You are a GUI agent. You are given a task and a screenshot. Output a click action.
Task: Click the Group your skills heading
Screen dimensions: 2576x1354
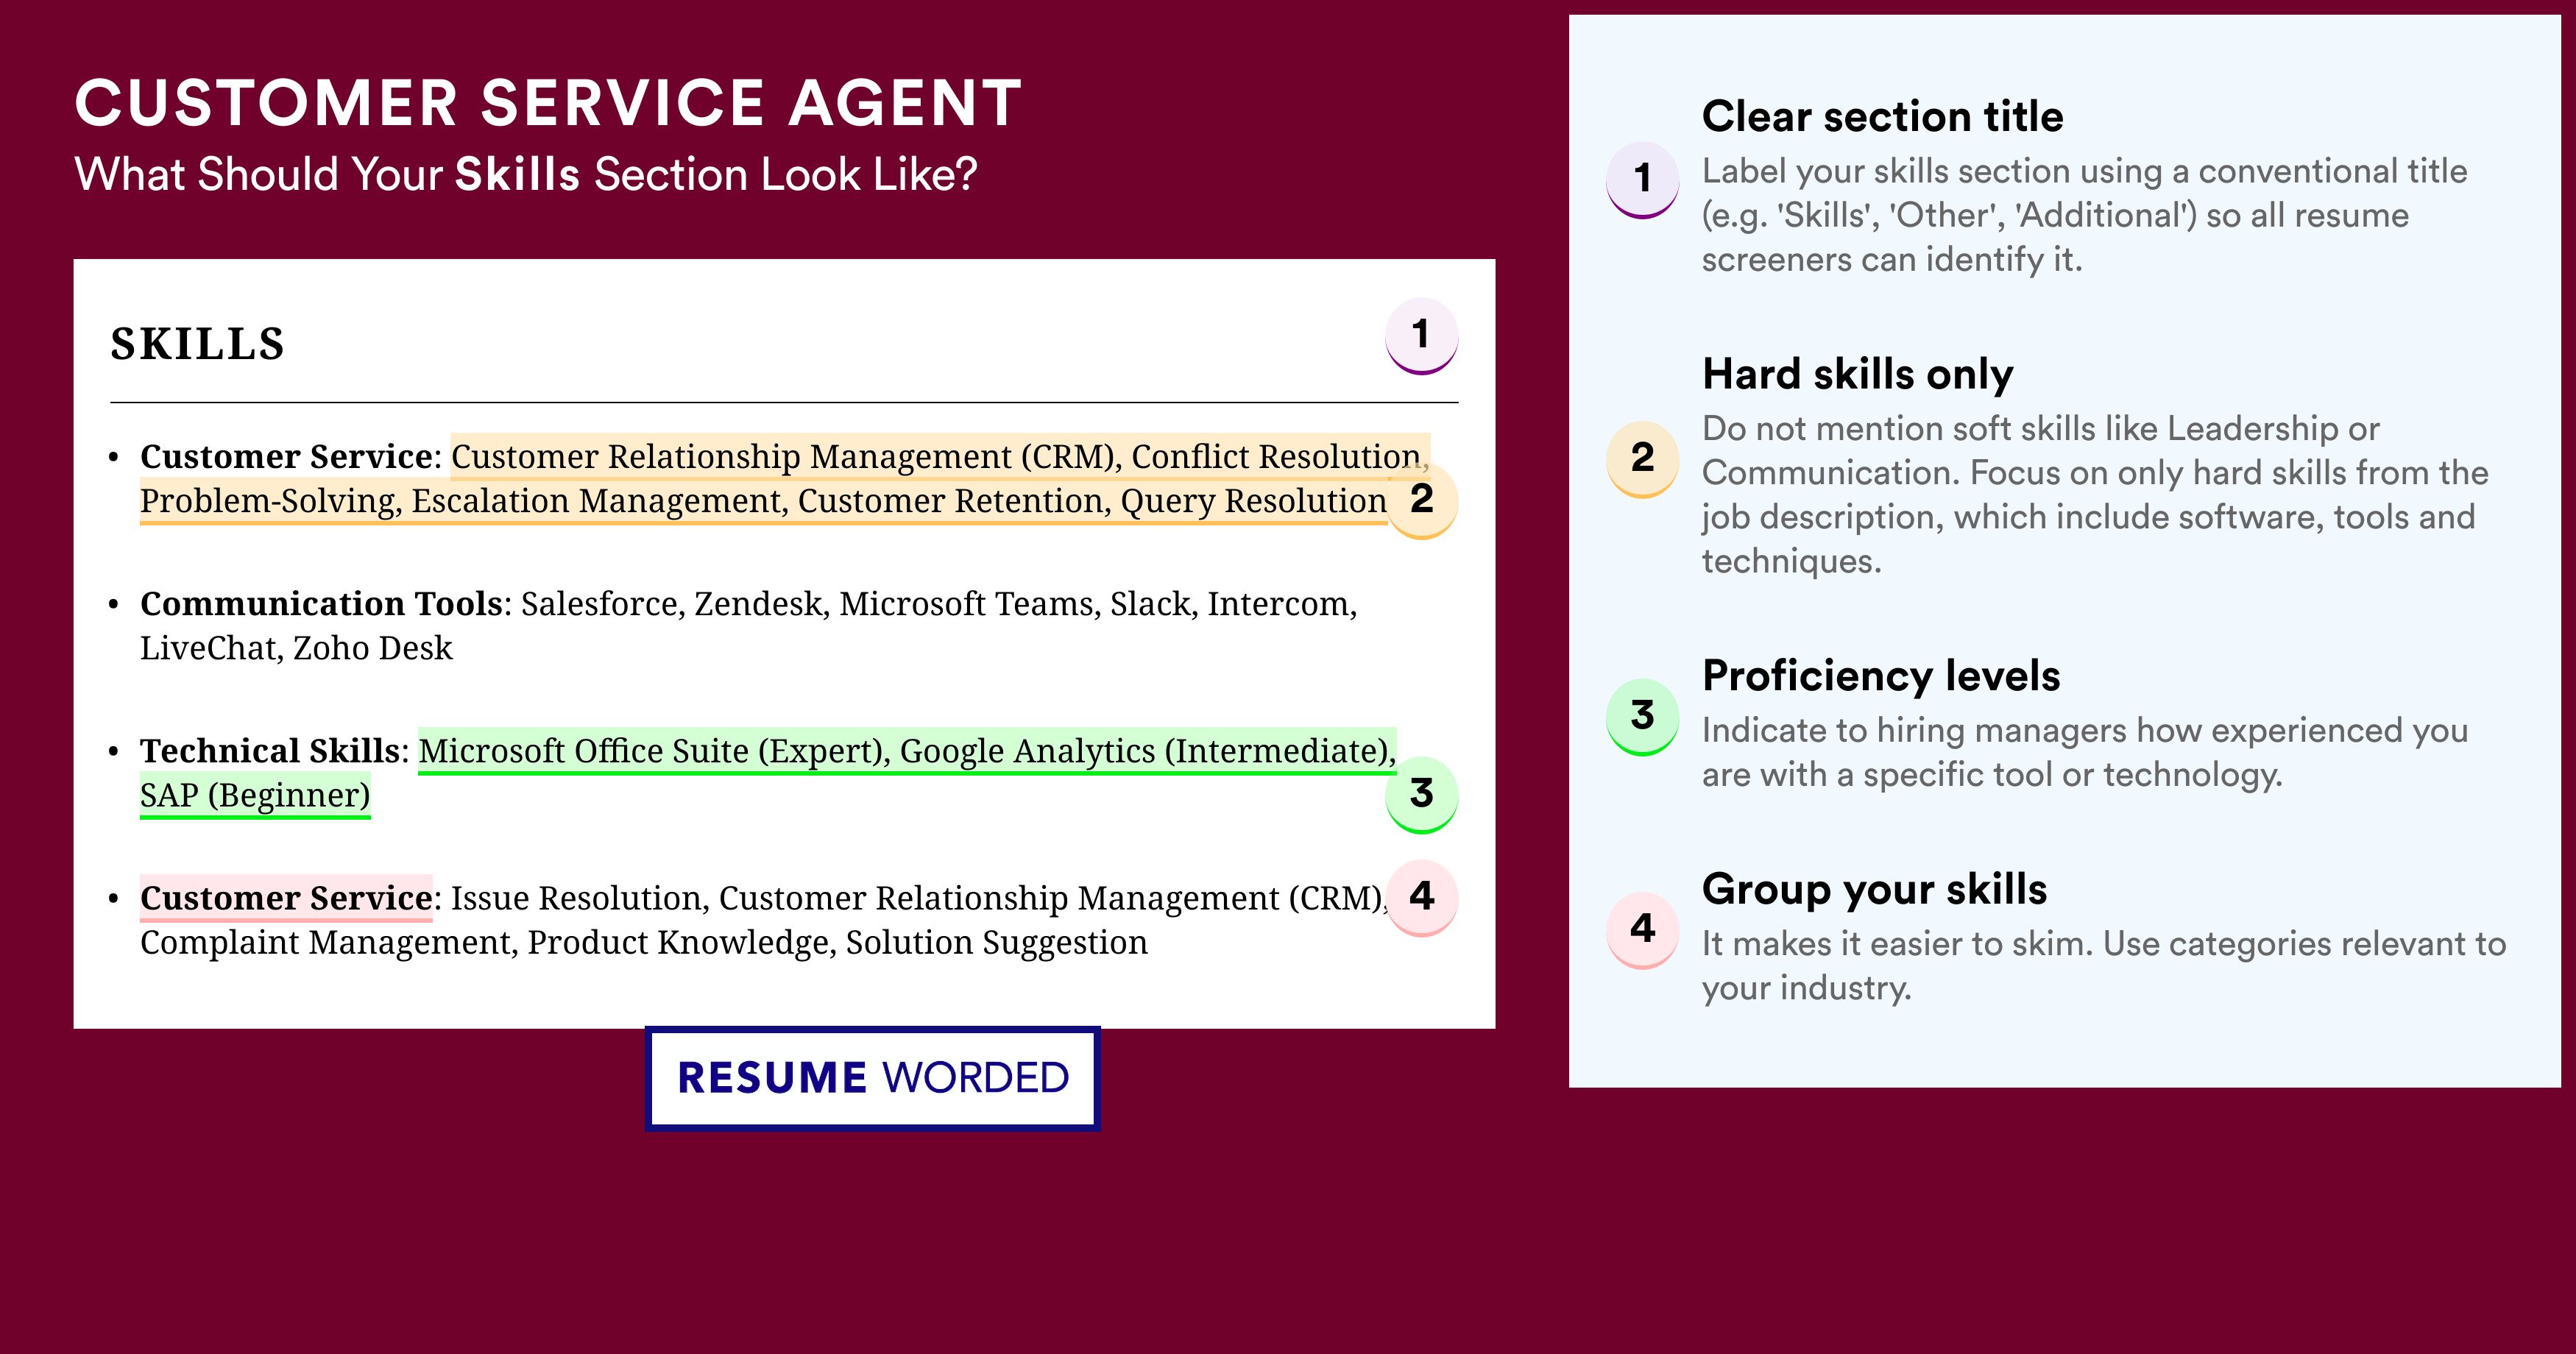pyautogui.click(x=1874, y=889)
